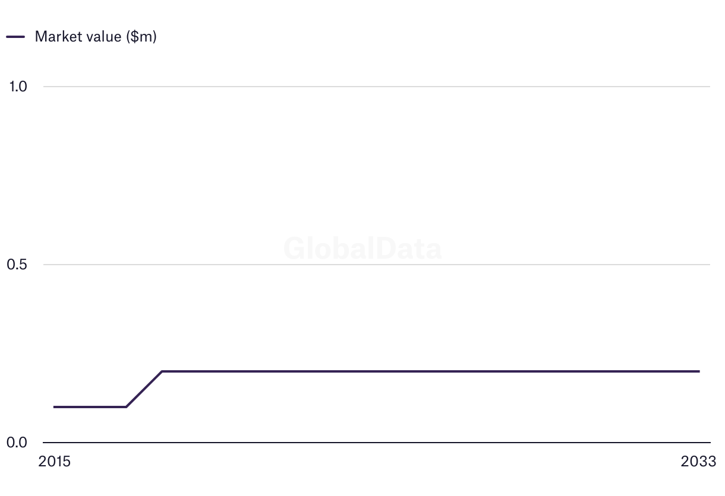
Task: Click the ($m) unit text in legend
Action: [x=141, y=37]
